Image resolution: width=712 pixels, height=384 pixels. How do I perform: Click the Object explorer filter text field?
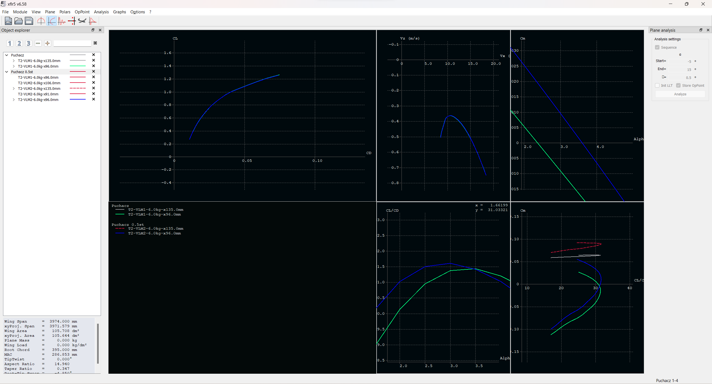[x=72, y=43]
